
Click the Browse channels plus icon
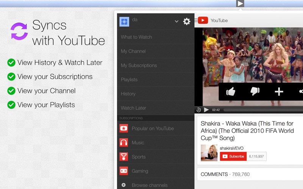click(x=124, y=185)
